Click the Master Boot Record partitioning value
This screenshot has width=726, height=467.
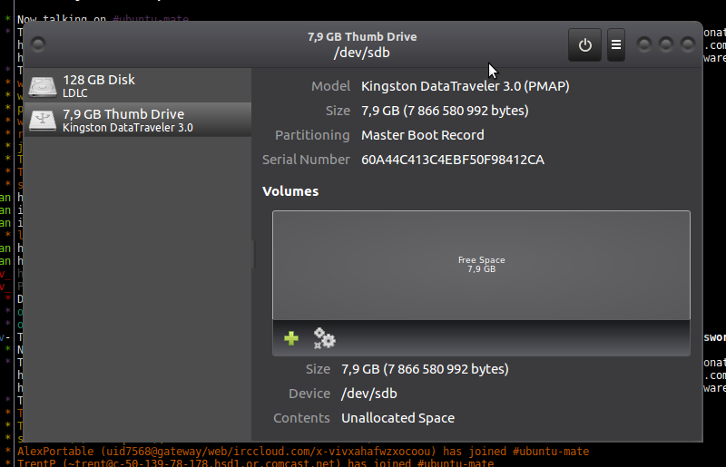coord(422,135)
